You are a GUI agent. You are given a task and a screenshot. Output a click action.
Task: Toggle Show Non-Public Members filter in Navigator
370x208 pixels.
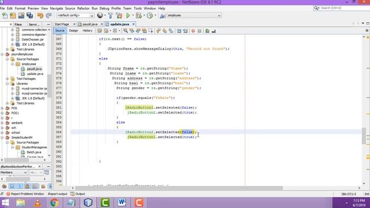click(x=27, y=187)
